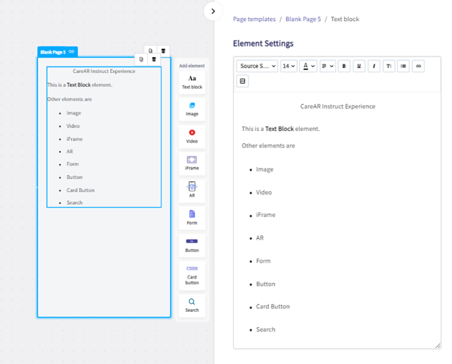
Task: Select the text block heading in page preview
Action: click(x=104, y=71)
